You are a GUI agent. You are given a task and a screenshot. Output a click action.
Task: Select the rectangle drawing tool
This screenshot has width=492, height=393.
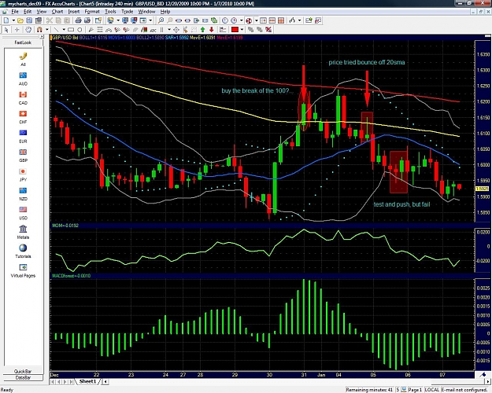point(71,29)
